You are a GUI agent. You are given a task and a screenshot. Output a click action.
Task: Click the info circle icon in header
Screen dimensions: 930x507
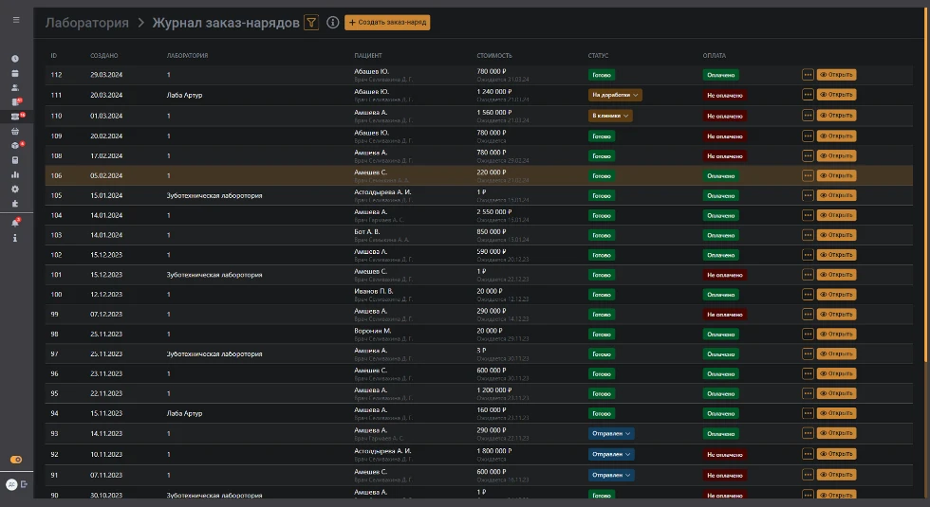pos(332,23)
